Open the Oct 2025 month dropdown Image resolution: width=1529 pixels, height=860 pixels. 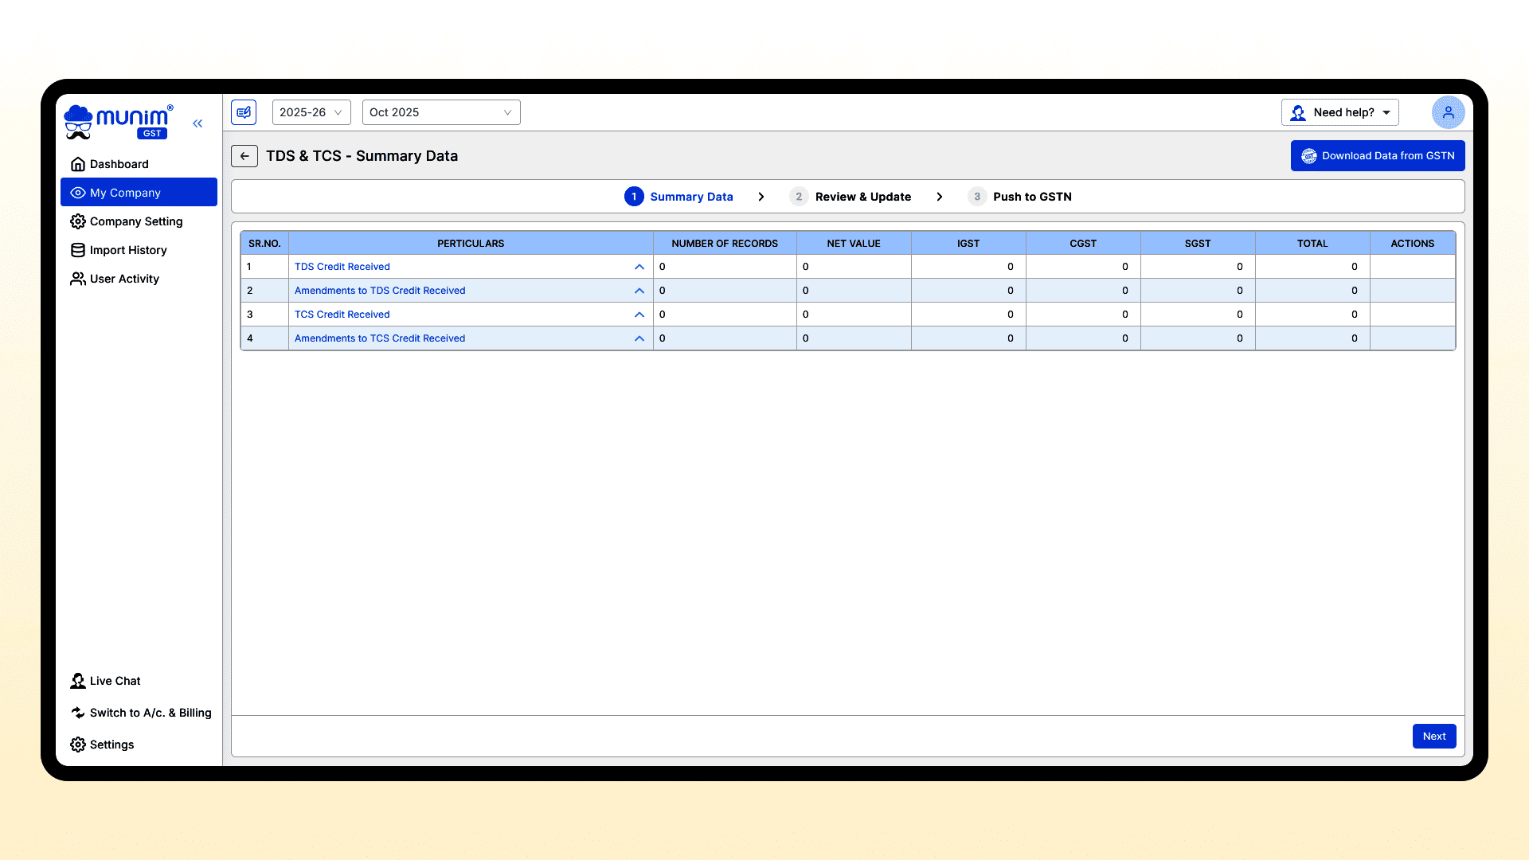tap(440, 112)
